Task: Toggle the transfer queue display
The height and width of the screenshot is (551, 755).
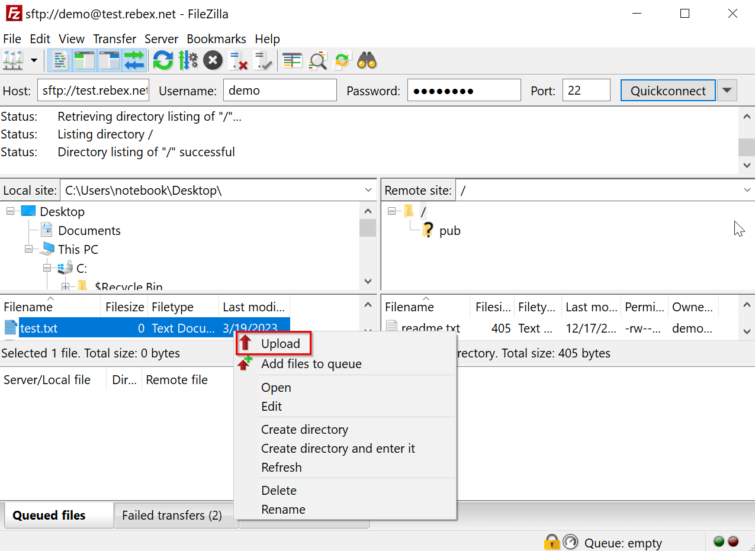Action: click(x=133, y=60)
